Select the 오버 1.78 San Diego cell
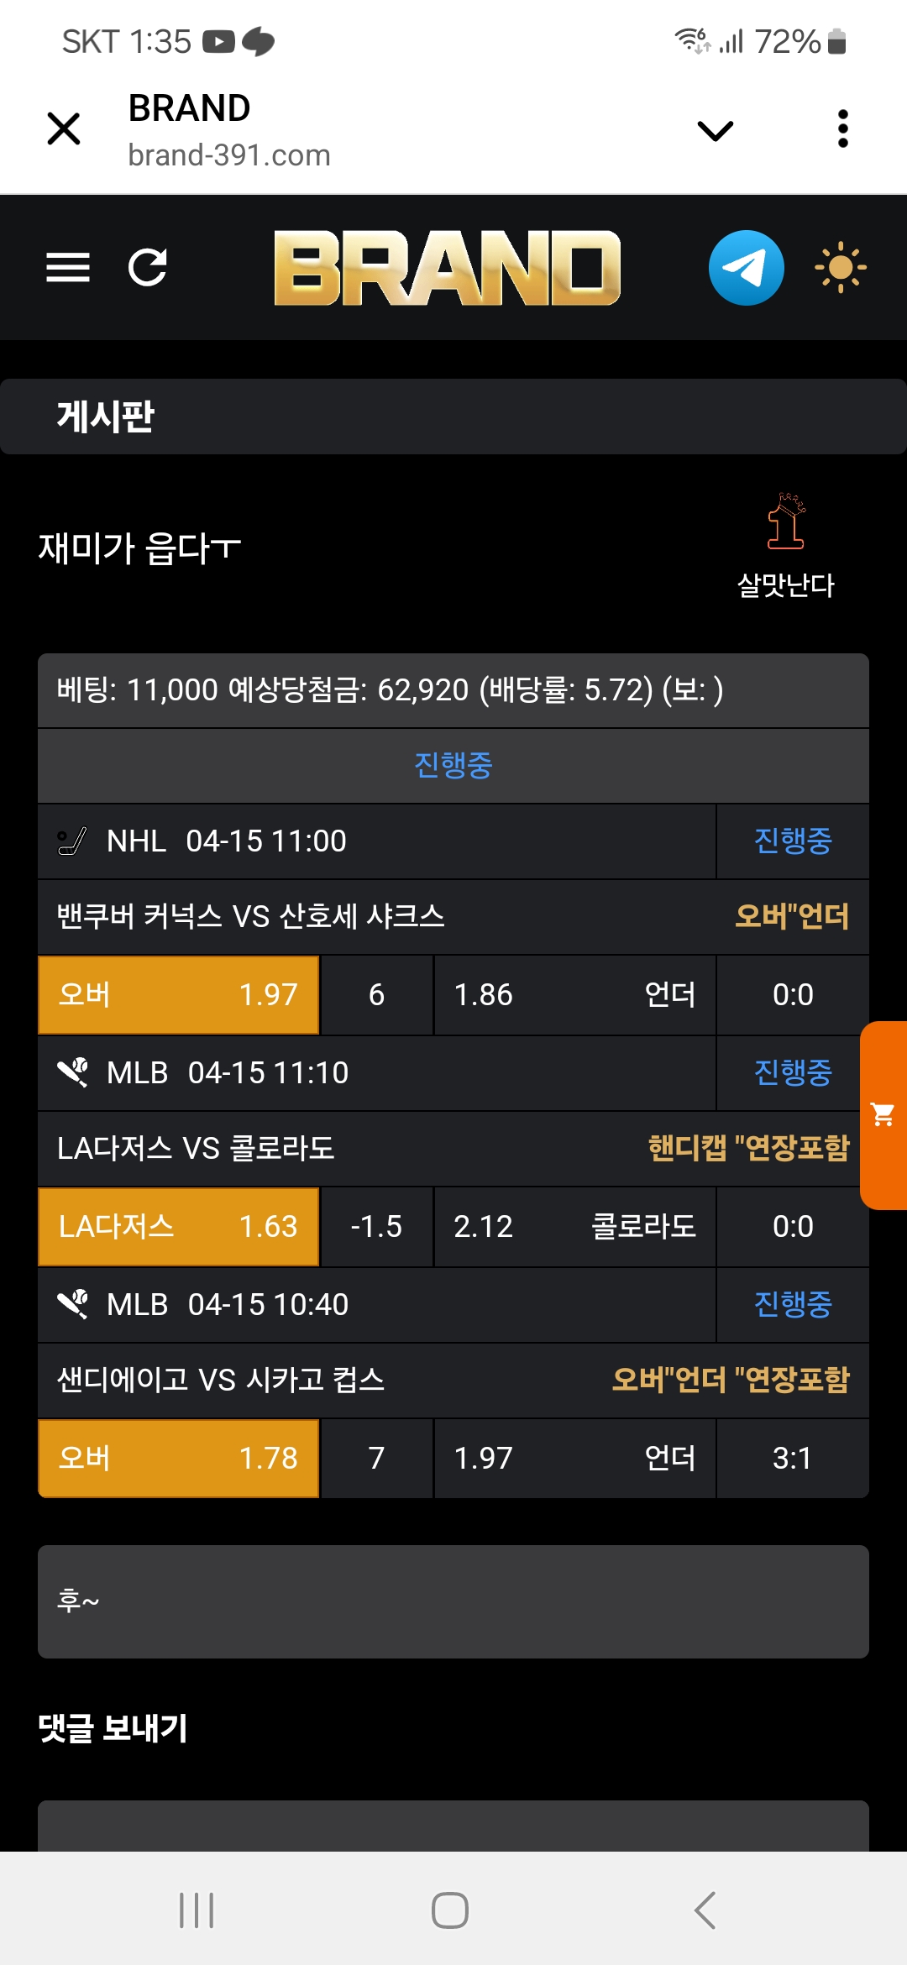The width and height of the screenshot is (907, 1965). click(x=178, y=1459)
